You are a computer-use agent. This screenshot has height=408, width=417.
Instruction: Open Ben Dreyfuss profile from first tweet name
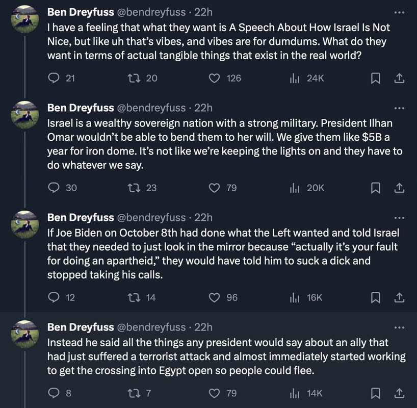pos(81,11)
